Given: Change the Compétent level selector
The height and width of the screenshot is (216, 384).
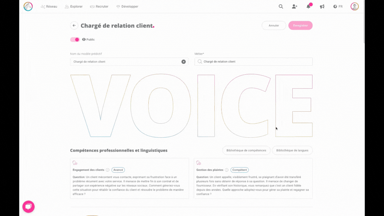Looking at the screenshot, I should click(x=239, y=170).
